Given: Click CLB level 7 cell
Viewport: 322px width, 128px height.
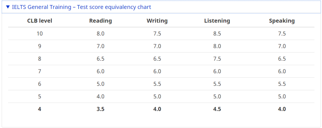Looking at the screenshot, I should pyautogui.click(x=40, y=71).
